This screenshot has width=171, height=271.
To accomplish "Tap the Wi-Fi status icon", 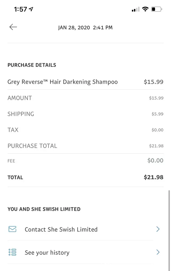I will point(145,9).
